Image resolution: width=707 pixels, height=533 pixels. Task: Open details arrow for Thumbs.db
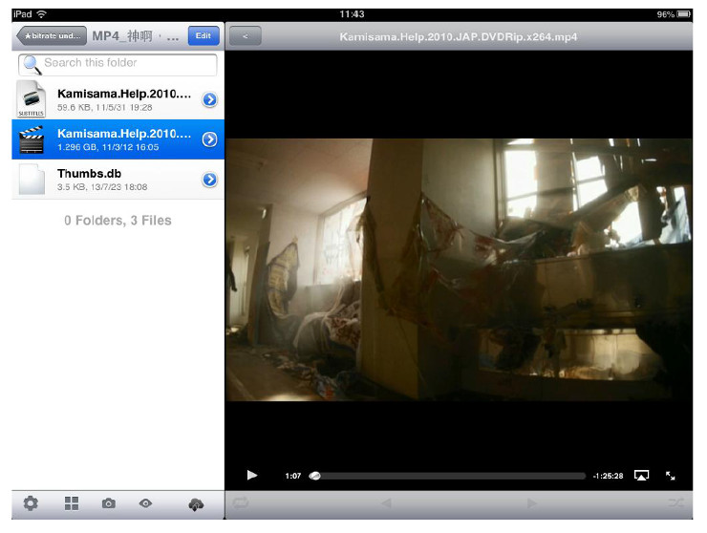coord(209,180)
